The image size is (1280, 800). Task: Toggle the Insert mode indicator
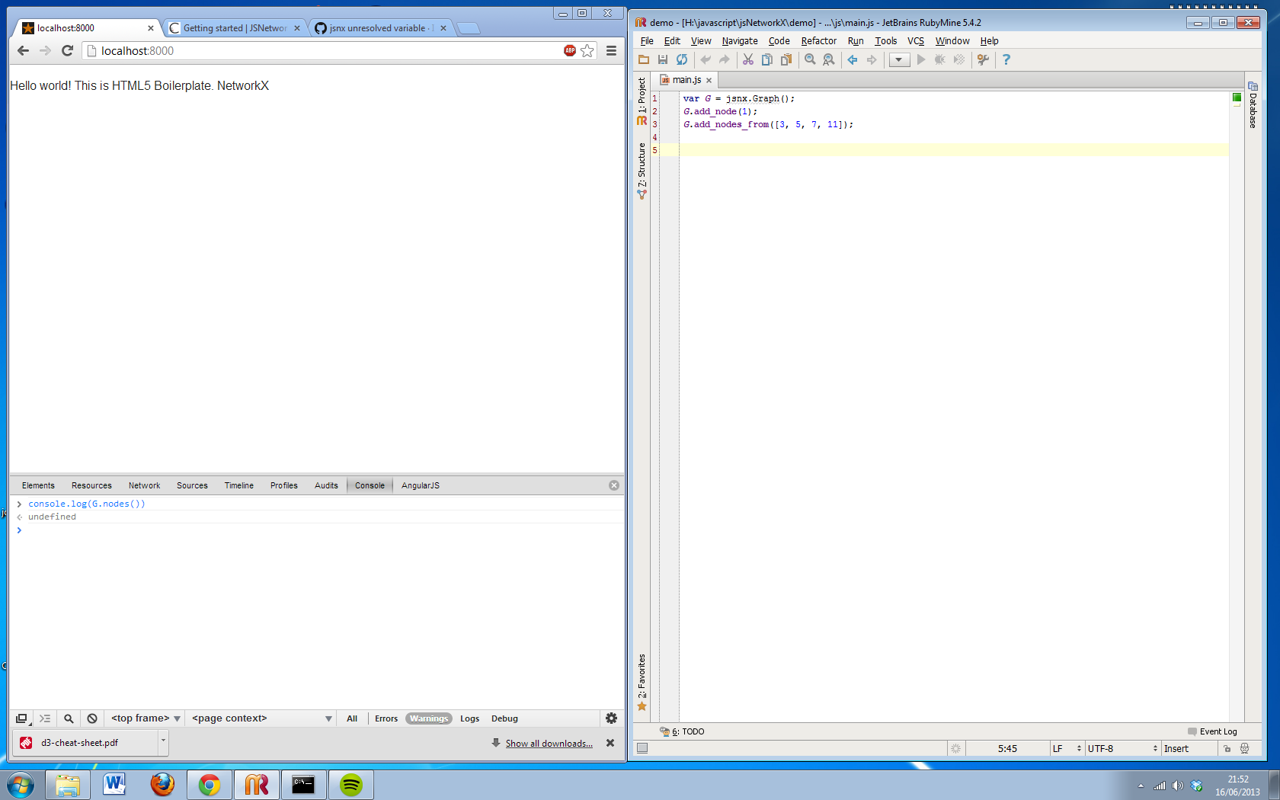click(x=1176, y=749)
